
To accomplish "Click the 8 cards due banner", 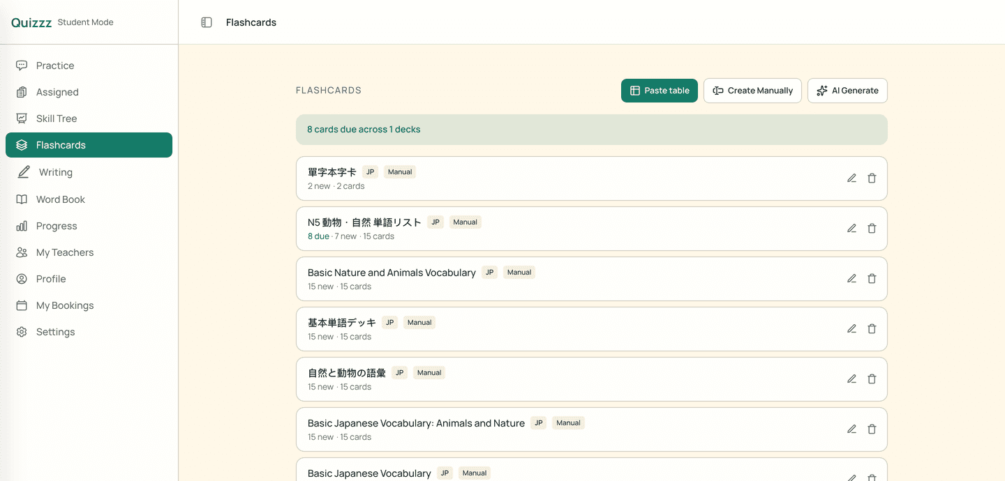I will [x=592, y=130].
